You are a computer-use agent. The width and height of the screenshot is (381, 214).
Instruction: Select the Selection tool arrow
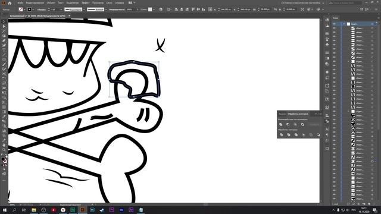tap(4, 21)
